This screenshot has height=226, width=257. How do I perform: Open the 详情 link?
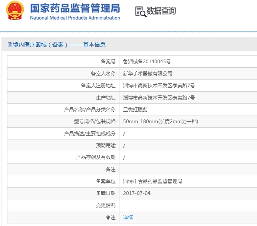(x=128, y=217)
